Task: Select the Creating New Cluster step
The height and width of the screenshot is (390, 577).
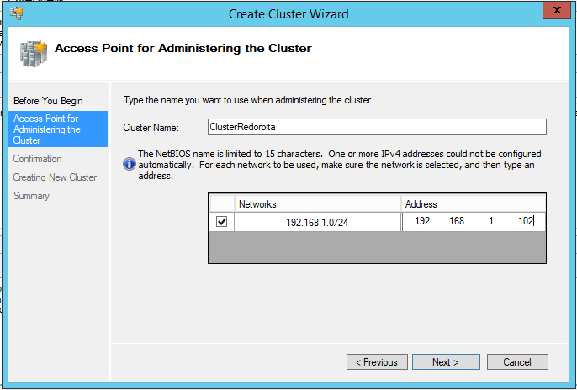Action: tap(55, 177)
